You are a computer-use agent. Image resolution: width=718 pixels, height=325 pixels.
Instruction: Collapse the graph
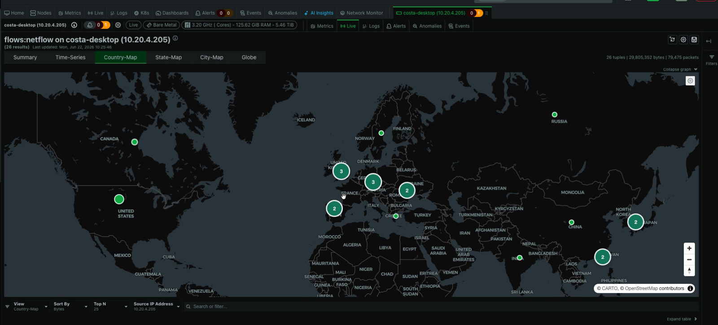point(680,69)
